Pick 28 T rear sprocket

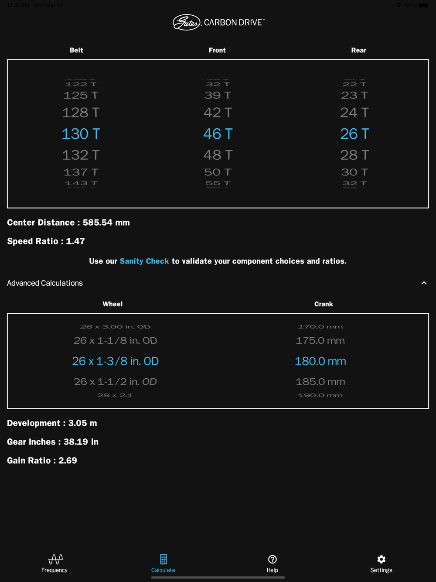(x=354, y=155)
